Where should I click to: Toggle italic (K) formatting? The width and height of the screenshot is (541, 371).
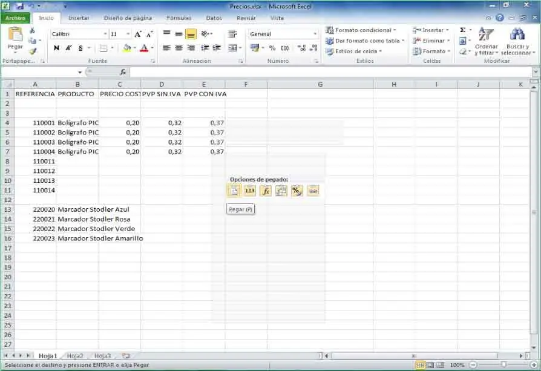coord(68,48)
